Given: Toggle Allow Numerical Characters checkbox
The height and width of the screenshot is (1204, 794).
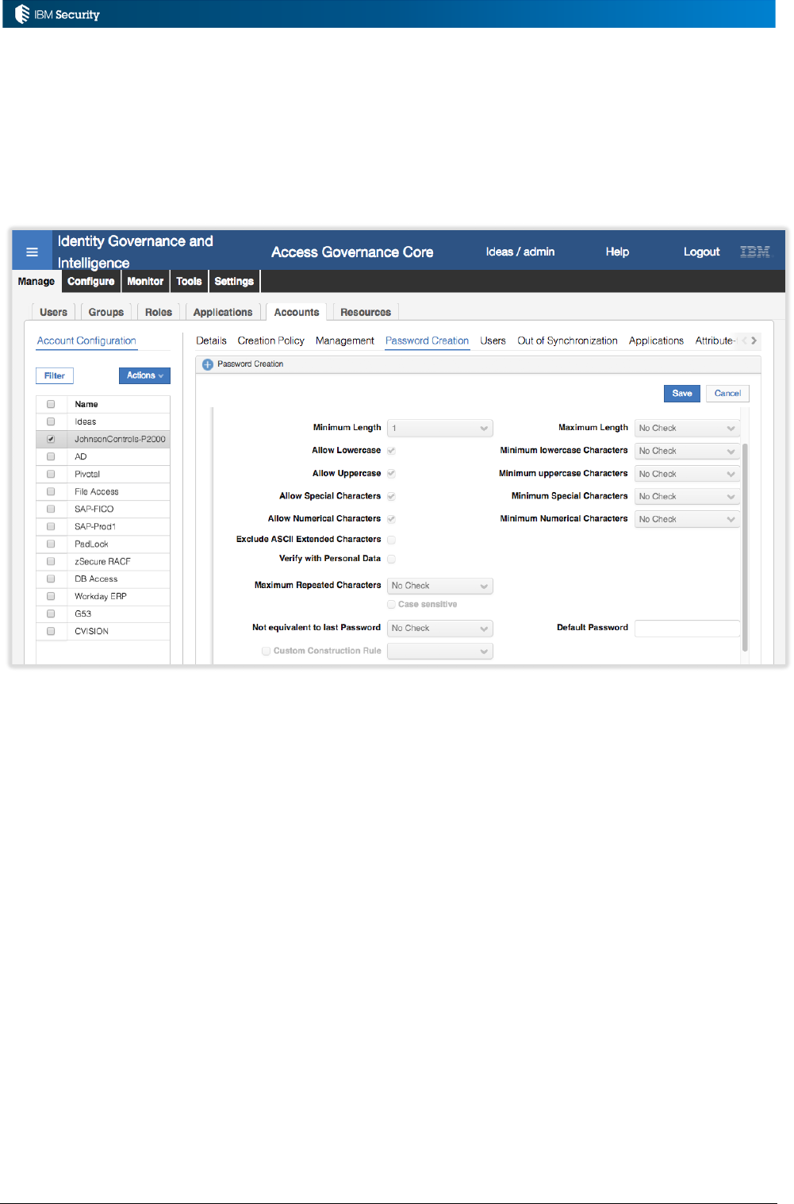Looking at the screenshot, I should pos(391,519).
